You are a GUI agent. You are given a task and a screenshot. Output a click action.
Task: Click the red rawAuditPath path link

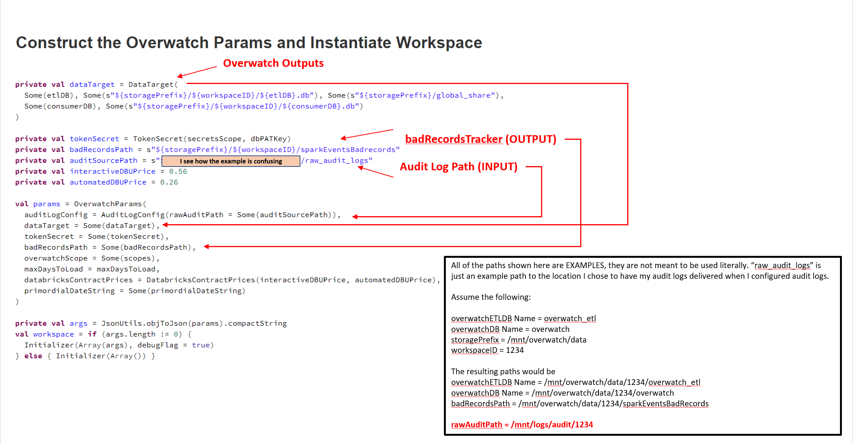(x=476, y=424)
